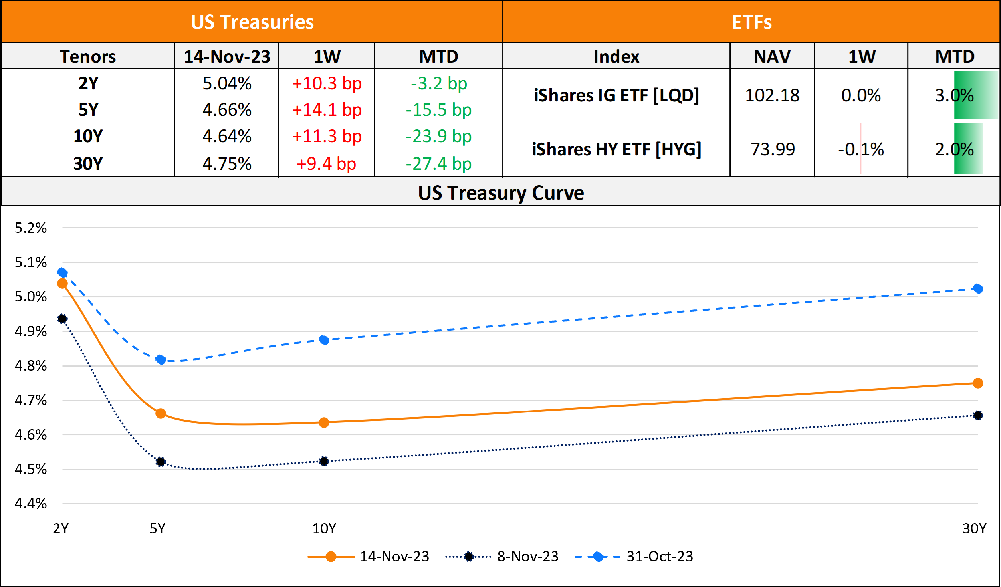Select the iShares HY ETF [HYG] label
The height and width of the screenshot is (587, 1001).
tap(616, 149)
